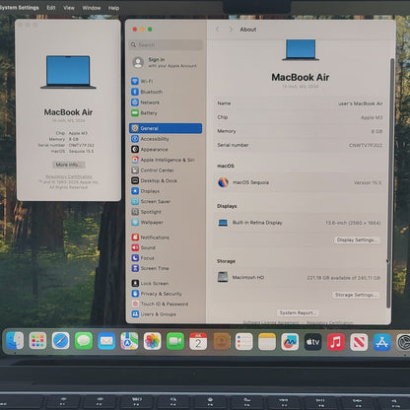Open Photos from the Dock
This screenshot has width=410, height=410.
point(152,341)
